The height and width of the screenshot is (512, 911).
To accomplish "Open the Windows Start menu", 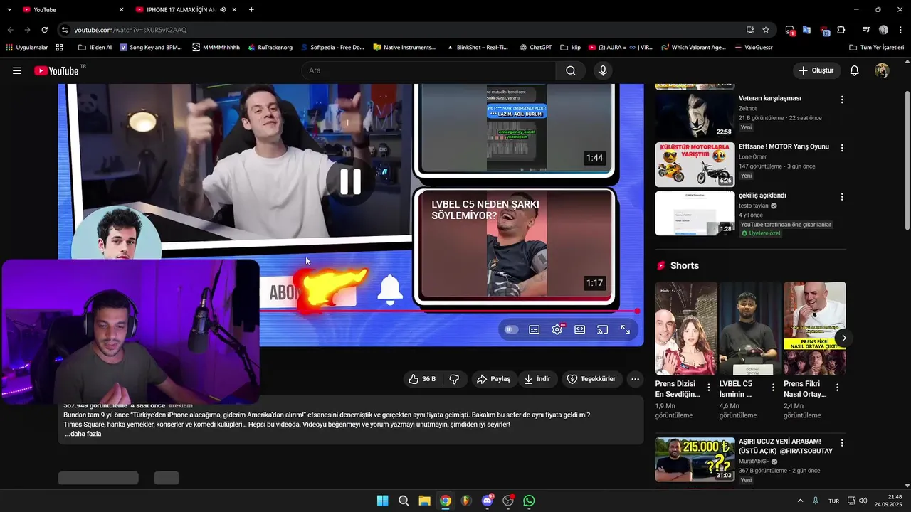I will coord(382,501).
